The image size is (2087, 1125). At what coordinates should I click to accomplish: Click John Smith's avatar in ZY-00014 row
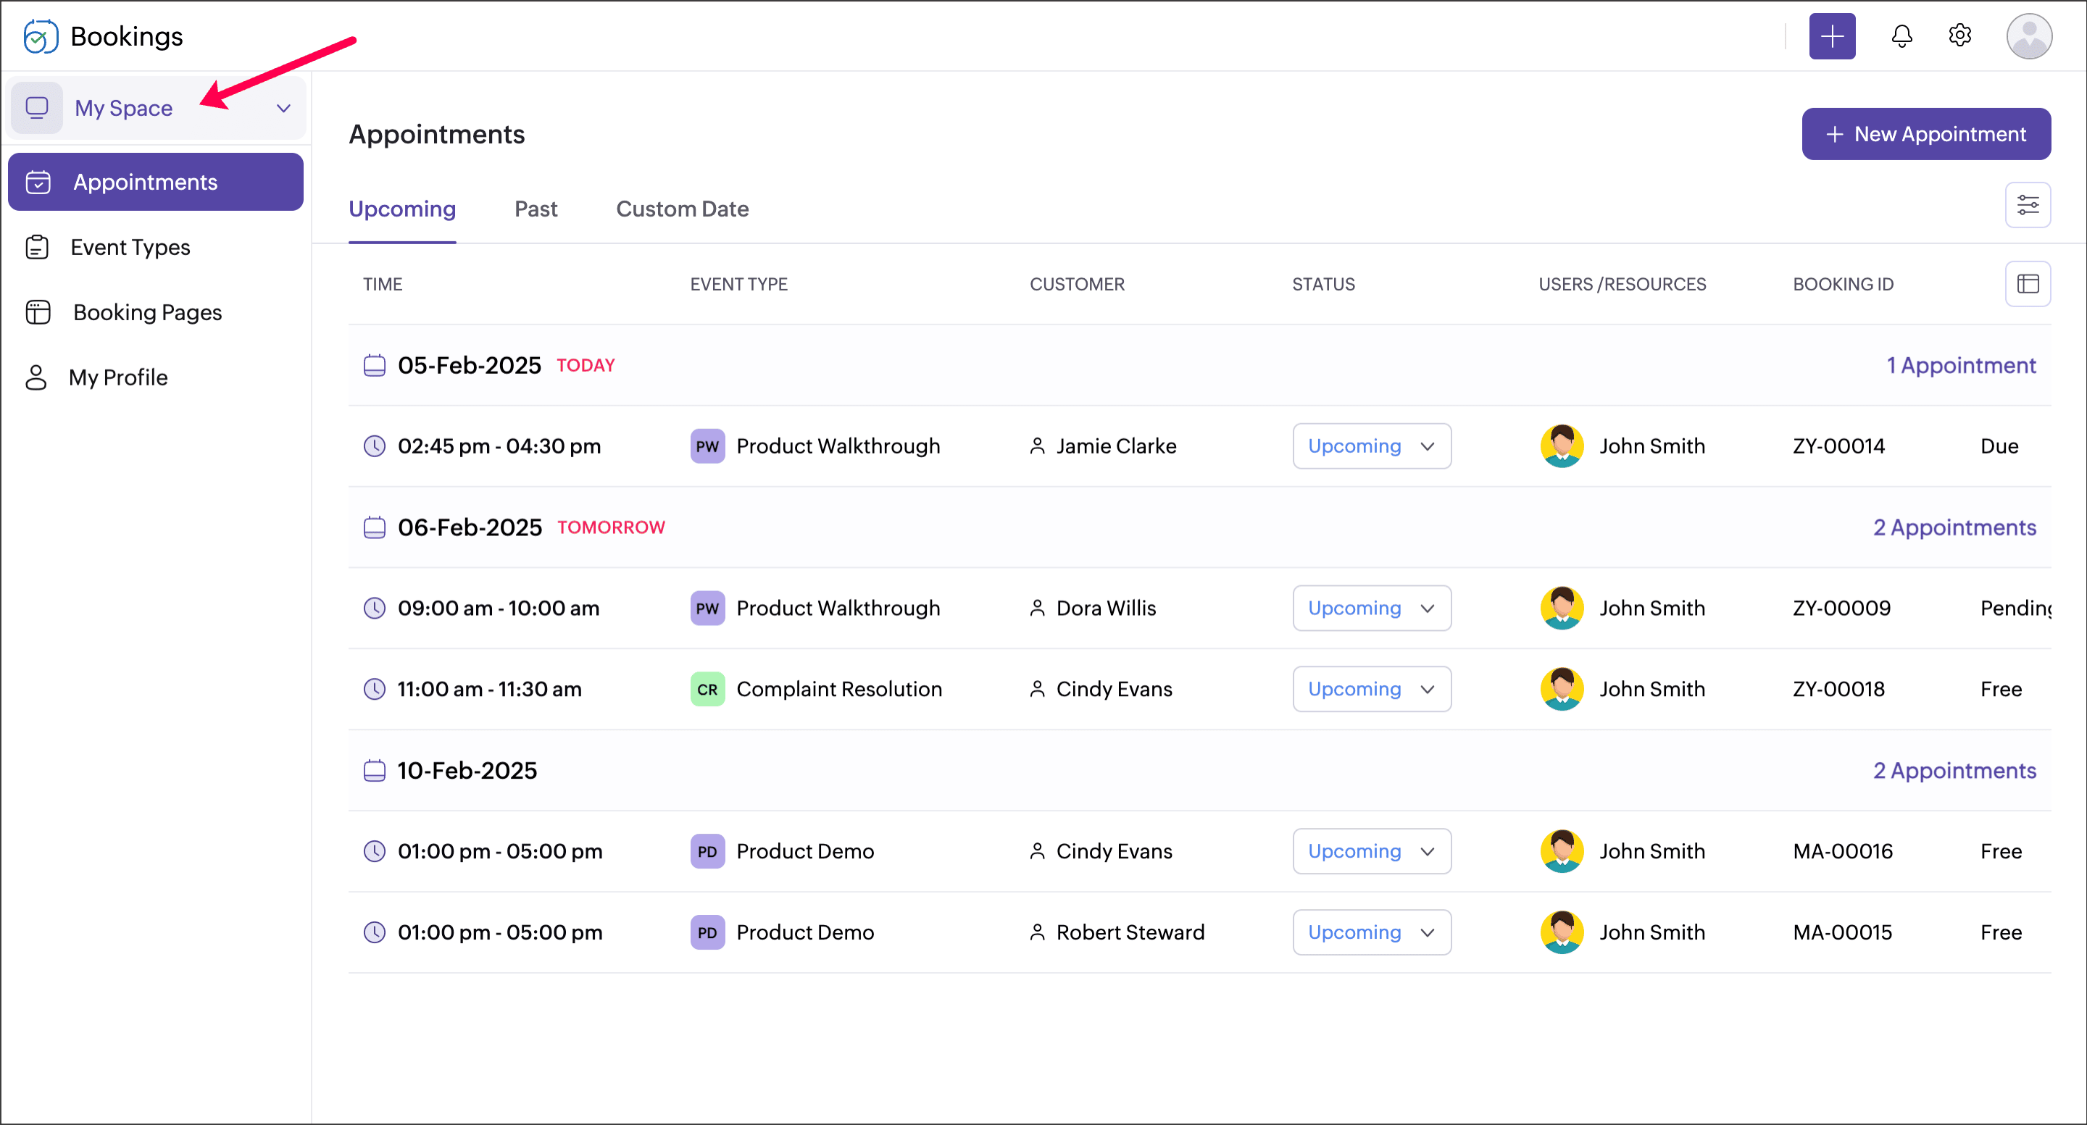pos(1561,446)
